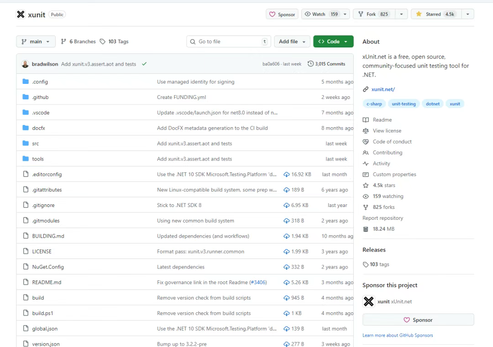
Task: Click the green commit status checkmark
Action: click(x=144, y=64)
